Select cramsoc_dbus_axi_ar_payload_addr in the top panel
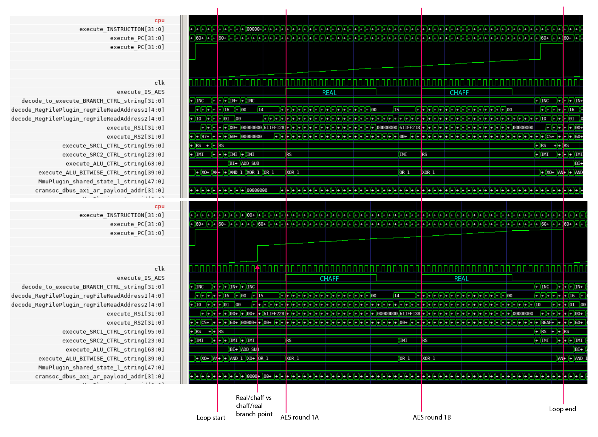This screenshot has height=437, width=598. click(100, 190)
